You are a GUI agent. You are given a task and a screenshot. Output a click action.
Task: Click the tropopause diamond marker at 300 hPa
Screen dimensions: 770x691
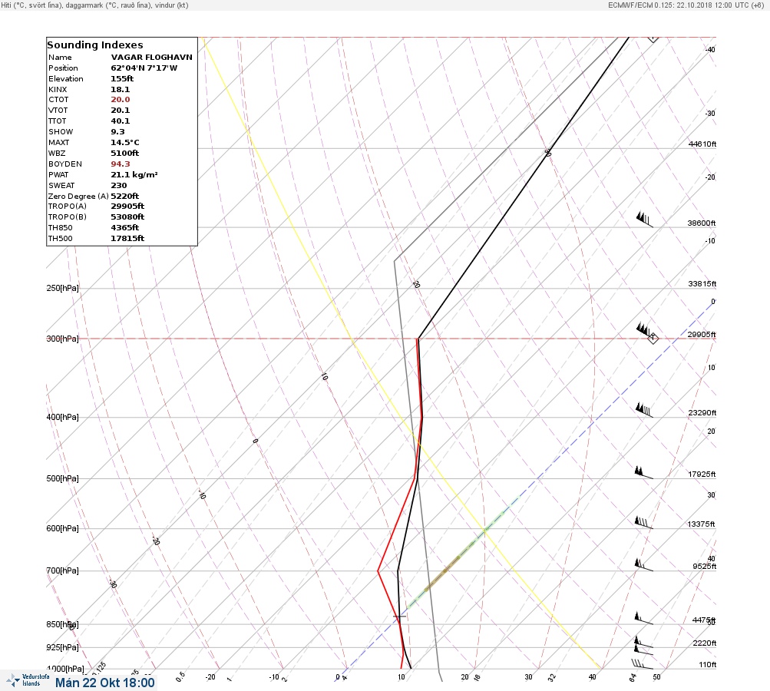pos(653,338)
